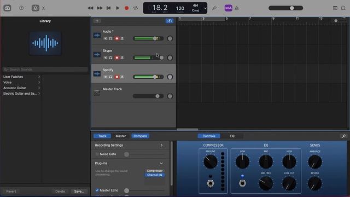Open the LCD display mode dropdown arrow
Image resolution: width=350 pixels, height=197 pixels.
click(x=205, y=8)
